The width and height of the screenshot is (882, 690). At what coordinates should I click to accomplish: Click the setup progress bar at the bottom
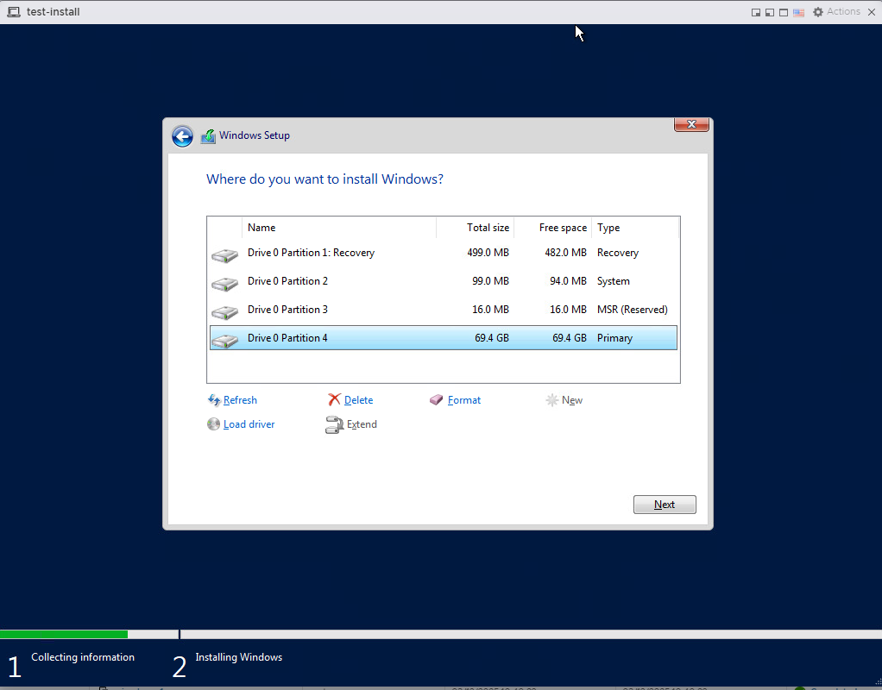click(x=441, y=634)
